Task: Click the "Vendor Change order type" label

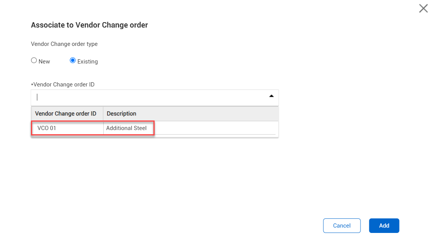Action: pos(64,44)
